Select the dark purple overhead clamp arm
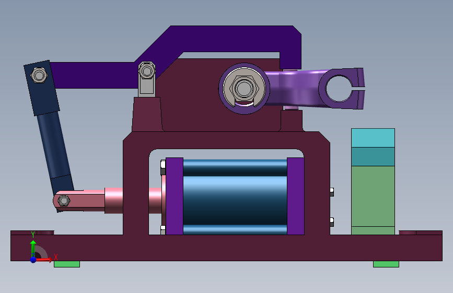This screenshot has width=453, height=293. pos(225,39)
